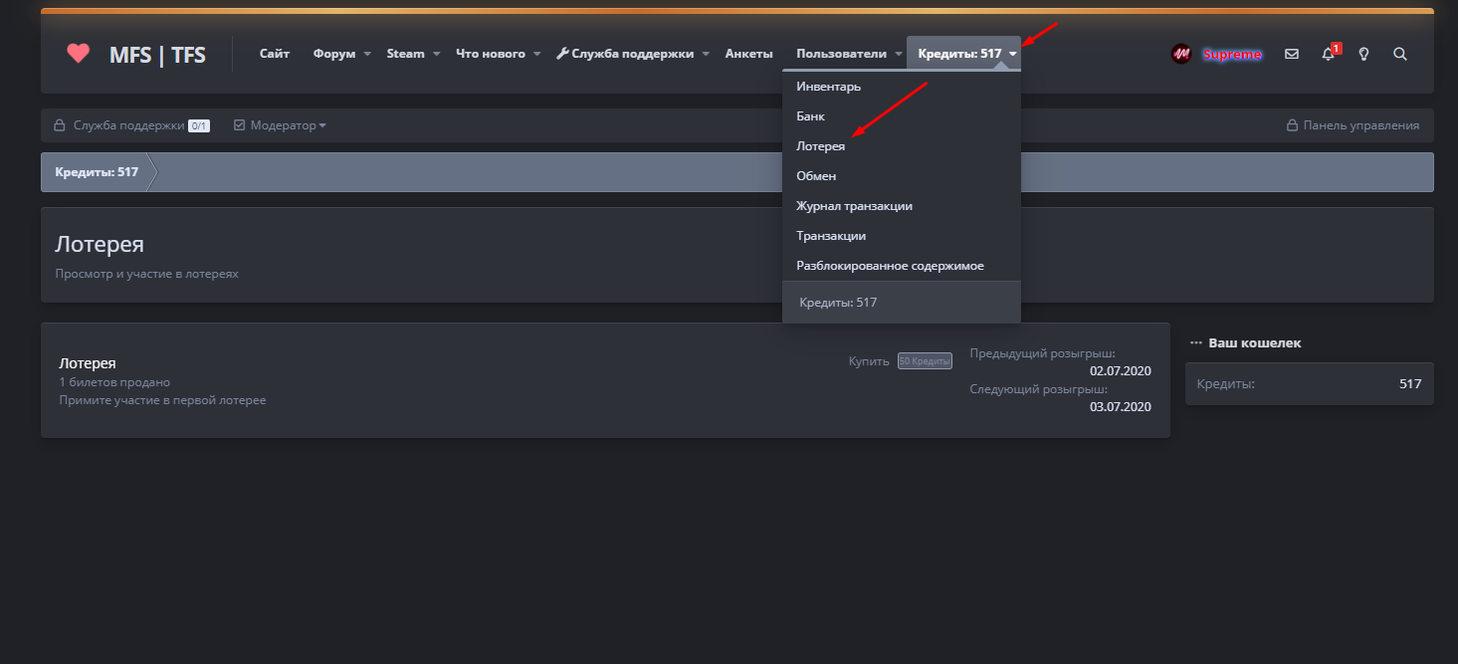
Task: Select Банк in the dropdown menu
Action: (810, 116)
